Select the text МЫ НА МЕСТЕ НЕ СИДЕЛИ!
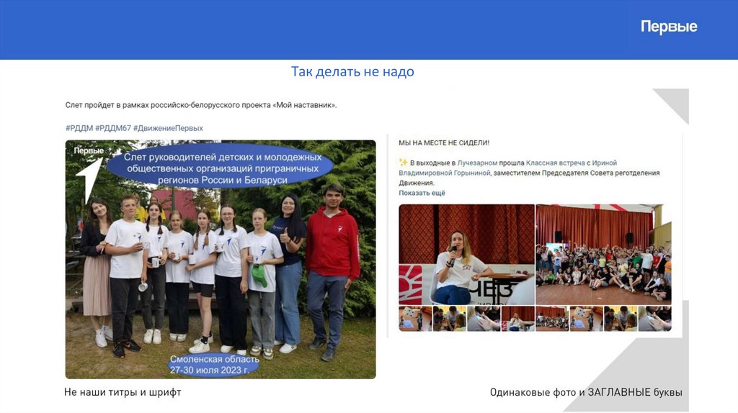The image size is (738, 413). [444, 142]
